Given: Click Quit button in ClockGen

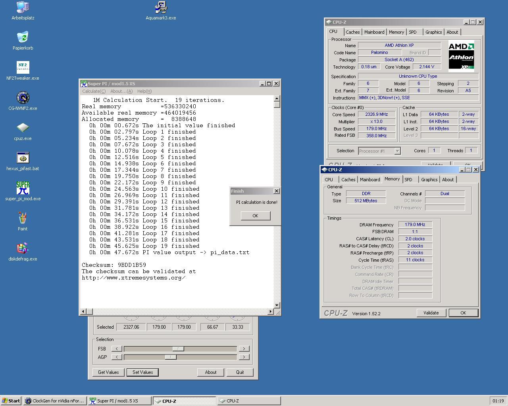Looking at the screenshot, I should (240, 372).
